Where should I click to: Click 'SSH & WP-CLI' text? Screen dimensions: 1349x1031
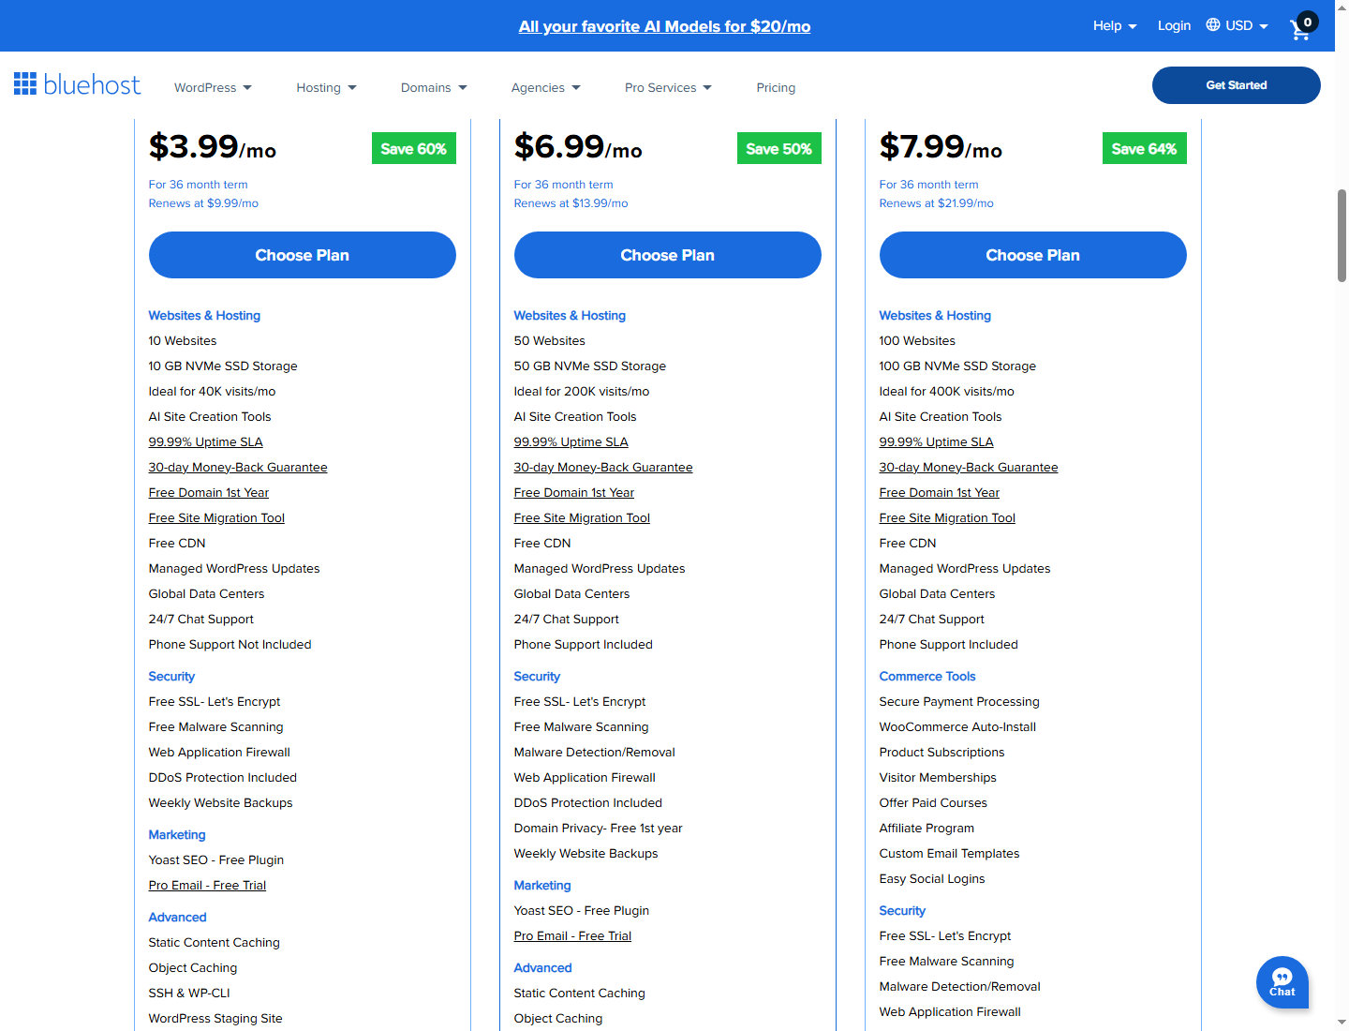pos(189,993)
